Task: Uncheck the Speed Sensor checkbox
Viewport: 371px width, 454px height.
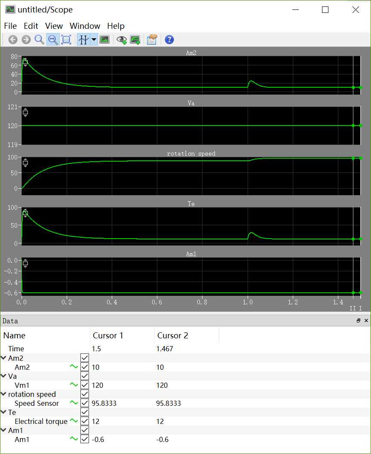Action: pyautogui.click(x=85, y=403)
